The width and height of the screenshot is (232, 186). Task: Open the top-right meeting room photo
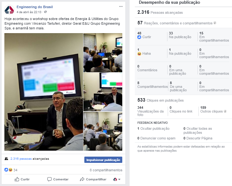click(x=103, y=53)
